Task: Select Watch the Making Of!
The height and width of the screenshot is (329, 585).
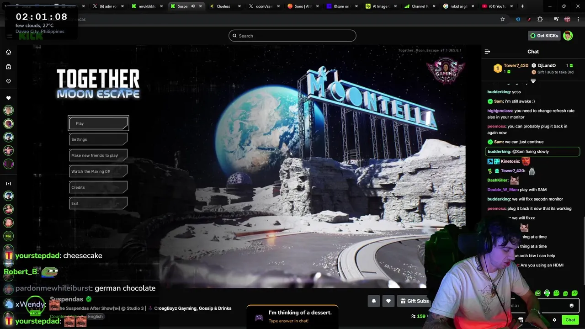Action: [98, 171]
